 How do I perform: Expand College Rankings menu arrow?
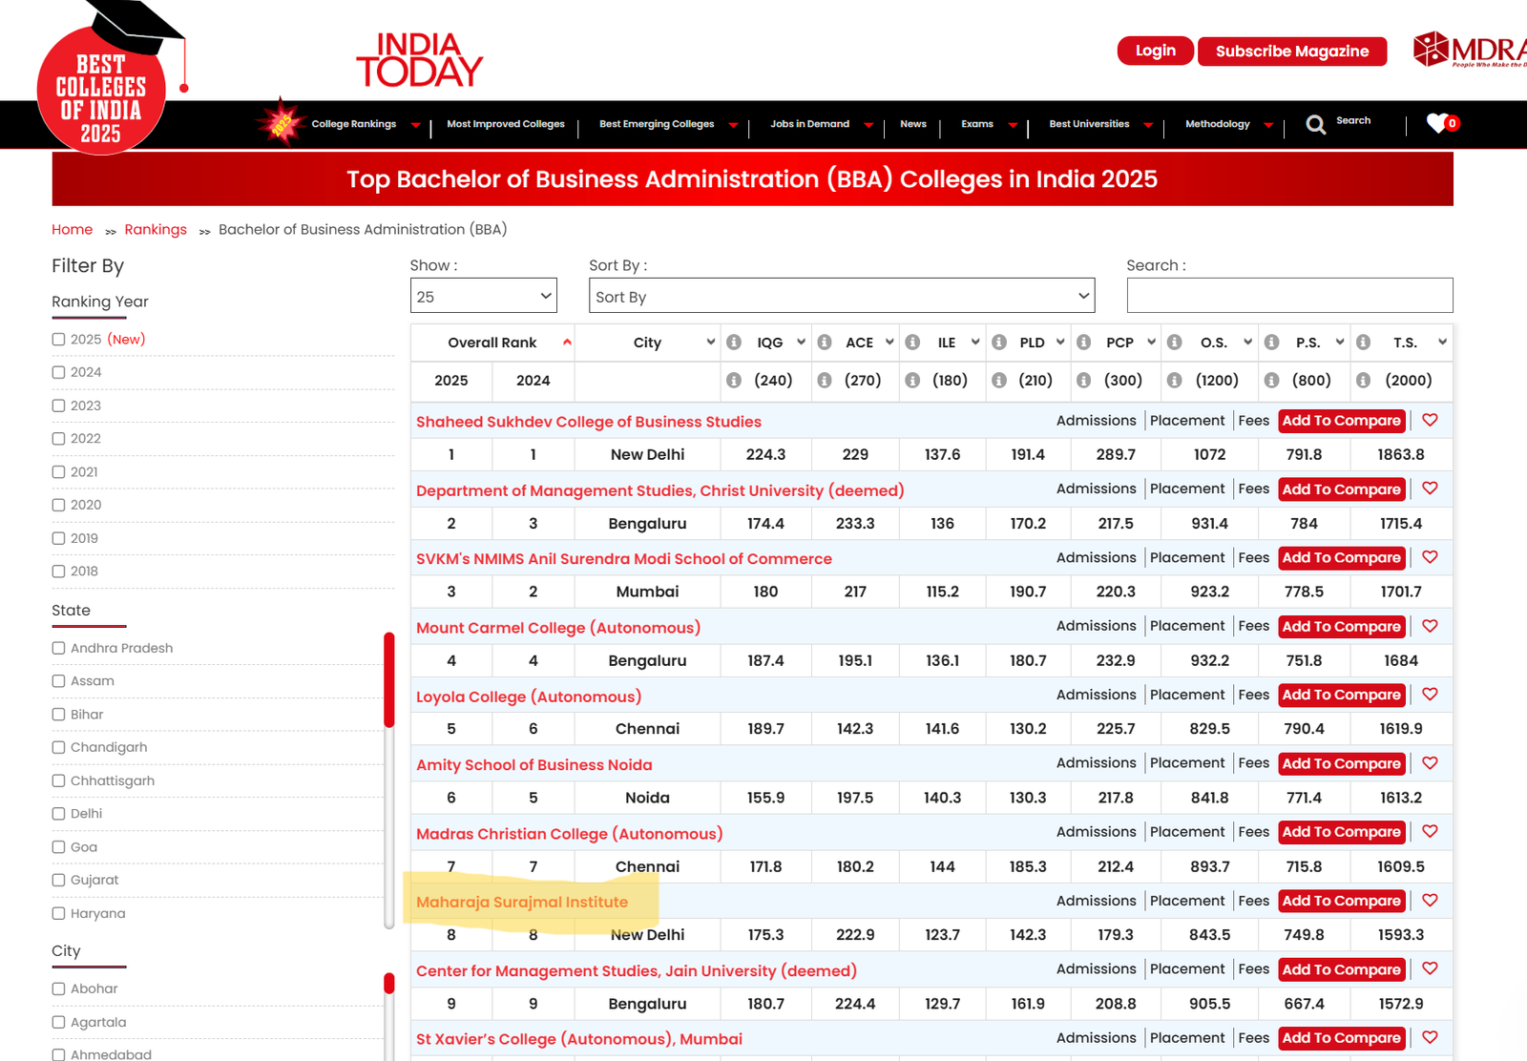(x=415, y=125)
